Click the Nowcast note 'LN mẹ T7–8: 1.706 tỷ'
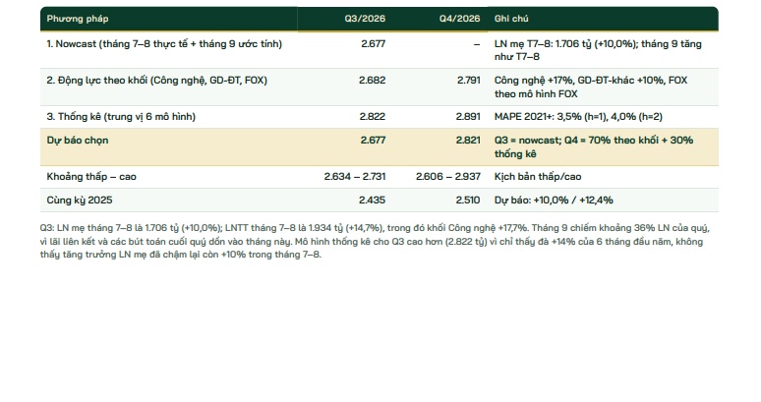Image resolution: width=761 pixels, height=402 pixels. point(598,50)
